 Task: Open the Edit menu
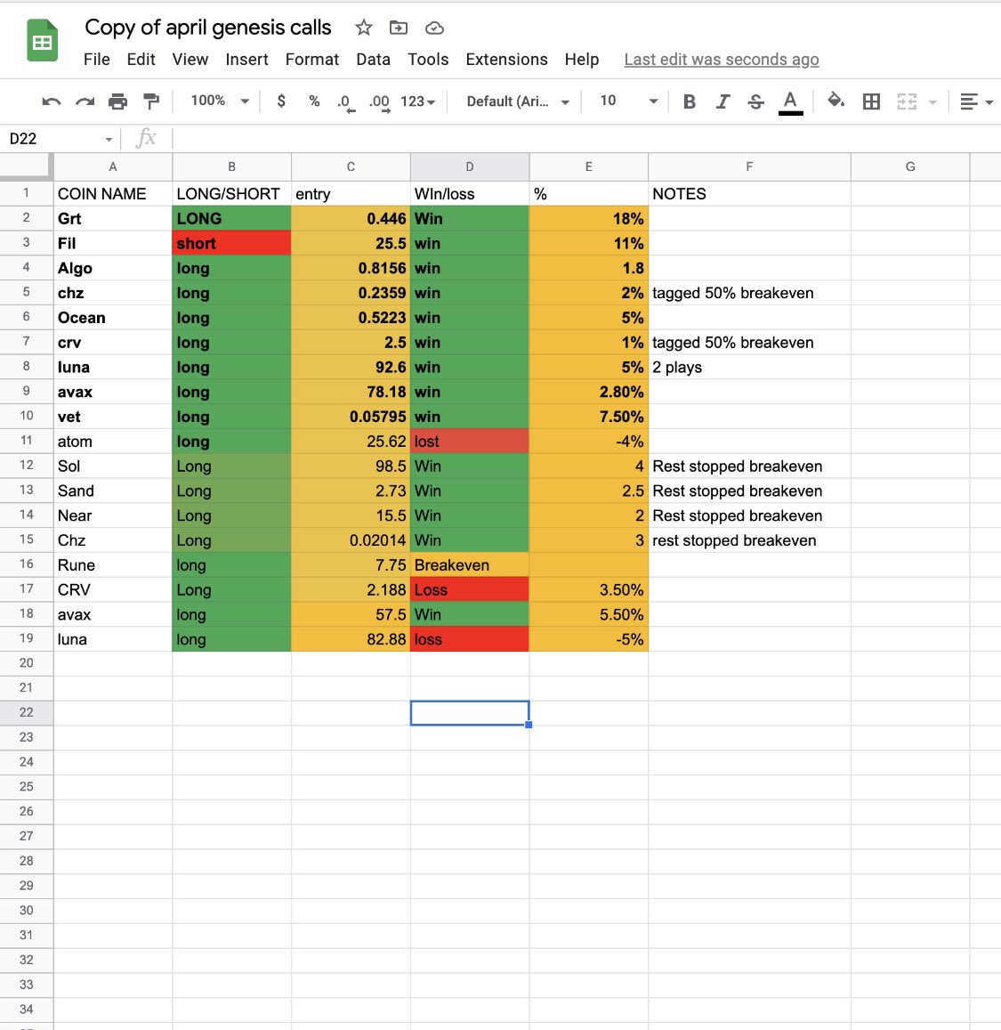tap(141, 59)
